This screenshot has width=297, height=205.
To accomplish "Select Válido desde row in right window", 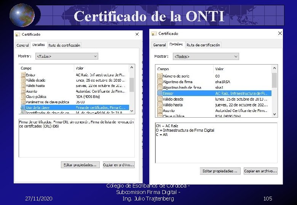I will pos(214,99).
